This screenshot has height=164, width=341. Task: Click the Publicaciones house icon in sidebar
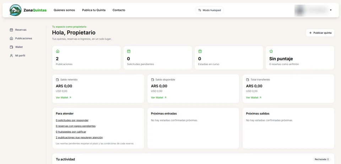(x=11, y=38)
